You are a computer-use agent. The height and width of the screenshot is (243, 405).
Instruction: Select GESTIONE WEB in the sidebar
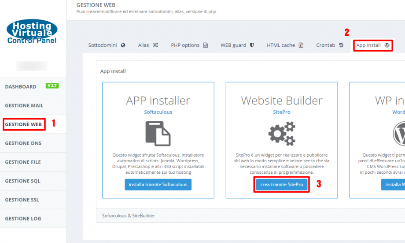[33, 124]
